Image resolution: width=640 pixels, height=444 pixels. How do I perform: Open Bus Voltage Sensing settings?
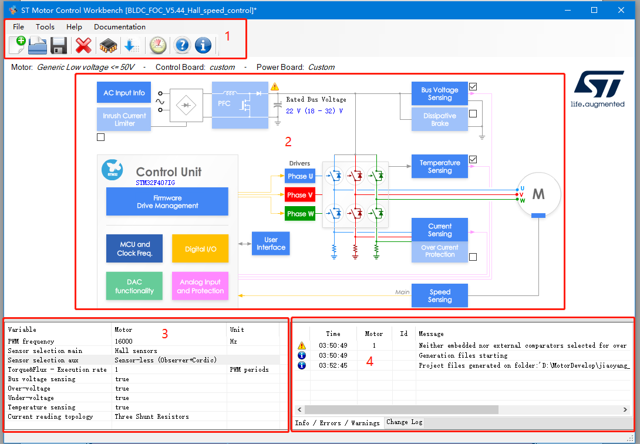(440, 94)
